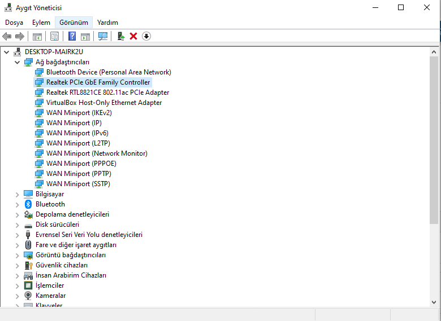Click the İnsan Arabirim Cihazları icon
This screenshot has width=441, height=321.
(28, 275)
